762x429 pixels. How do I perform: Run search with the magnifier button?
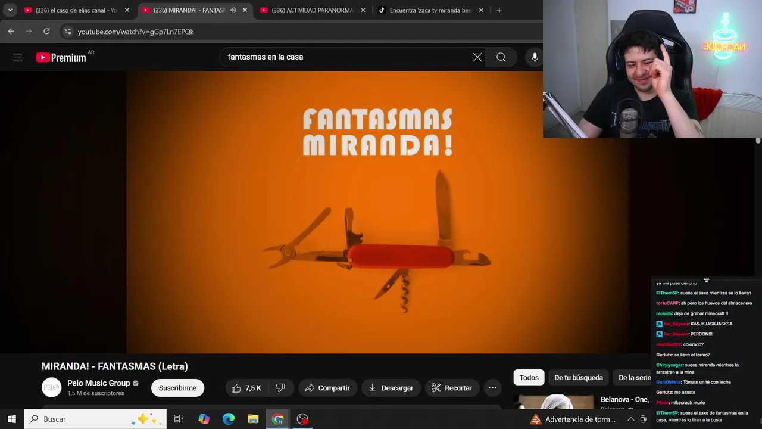[x=501, y=57]
